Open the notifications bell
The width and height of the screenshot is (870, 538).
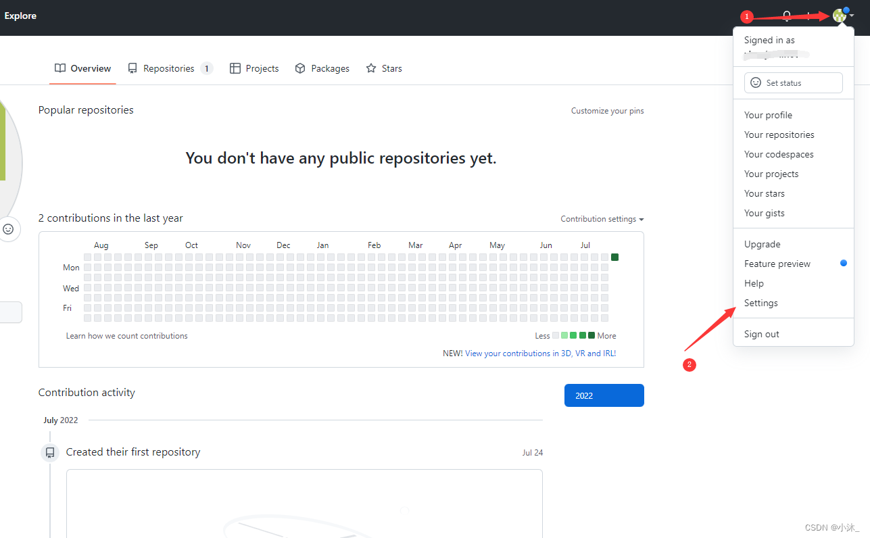point(787,16)
